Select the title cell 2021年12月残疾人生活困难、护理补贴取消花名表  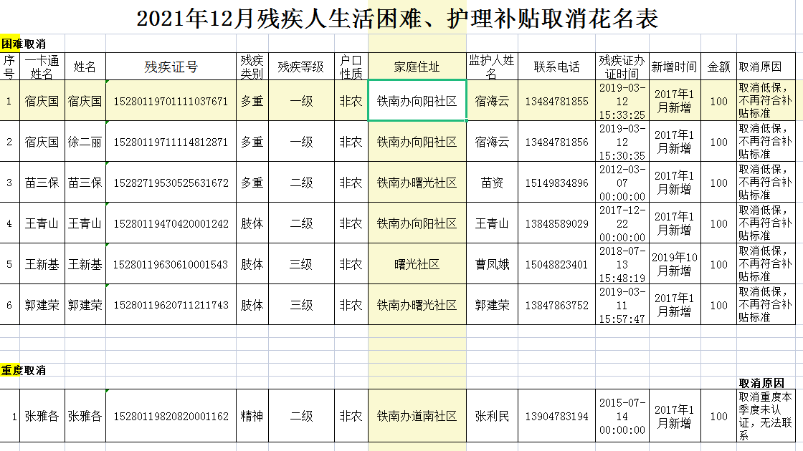pyautogui.click(x=397, y=19)
